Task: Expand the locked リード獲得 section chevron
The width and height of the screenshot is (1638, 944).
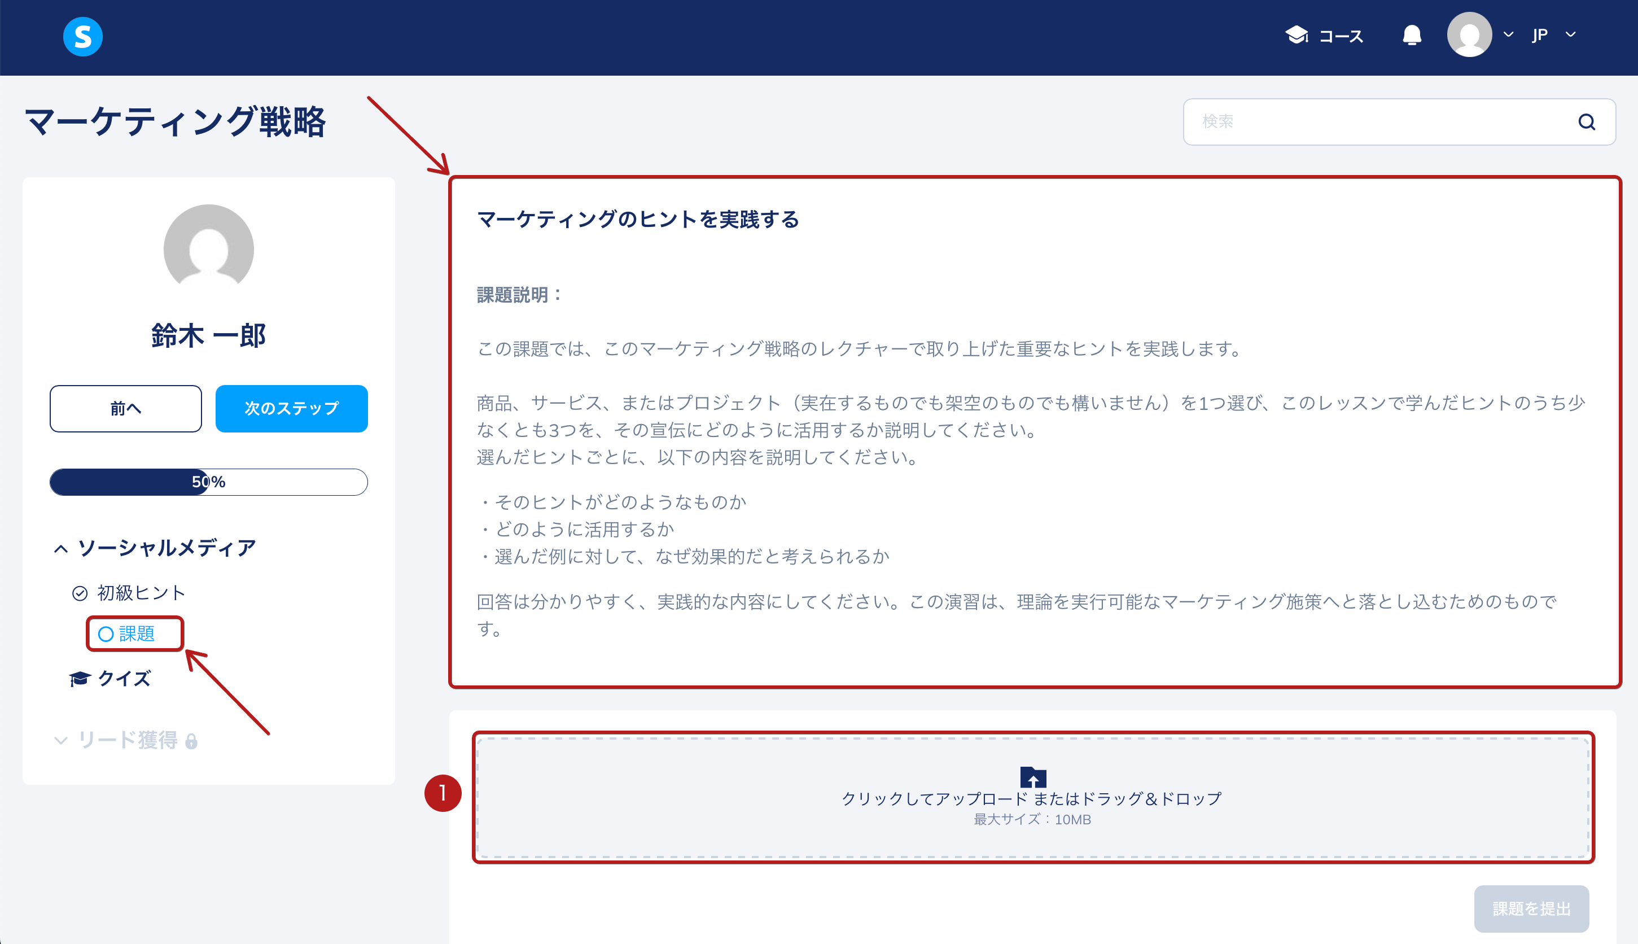Action: click(x=60, y=740)
